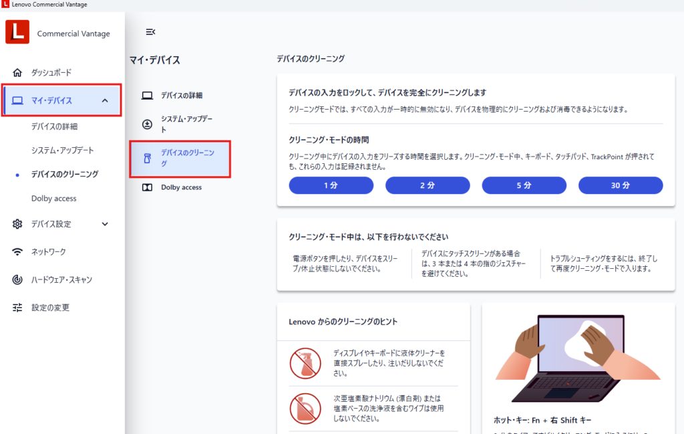The width and height of the screenshot is (684, 434).
Task: Click the Dolby access icon in submenu panel
Action: [x=147, y=188]
